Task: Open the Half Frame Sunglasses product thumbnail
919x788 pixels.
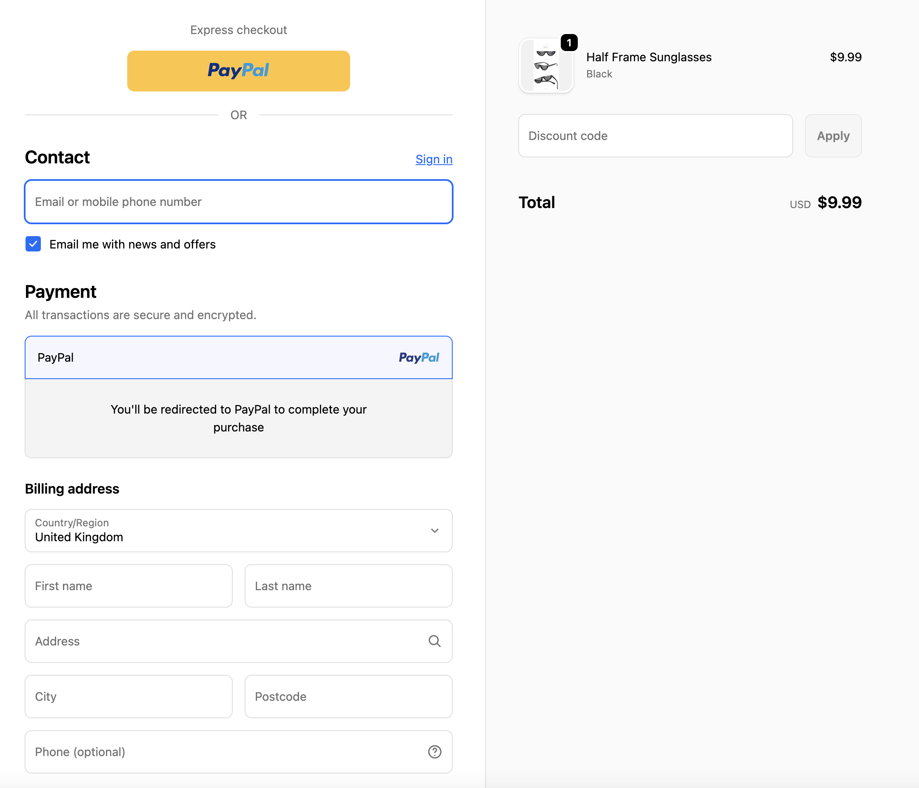Action: coord(545,66)
